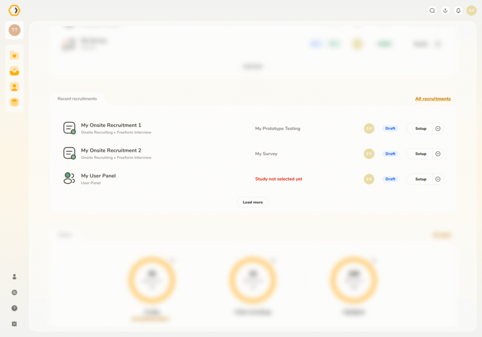Open notifications bell
The width and height of the screenshot is (482, 337).
coord(458,10)
